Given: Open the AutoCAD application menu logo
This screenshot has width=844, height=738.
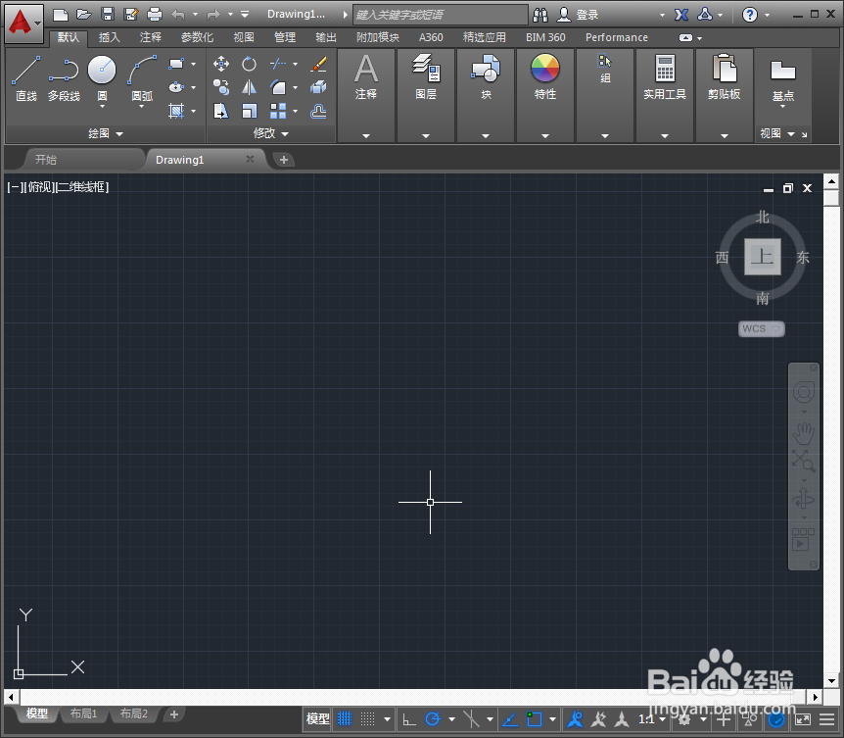Looking at the screenshot, I should tap(23, 23).
